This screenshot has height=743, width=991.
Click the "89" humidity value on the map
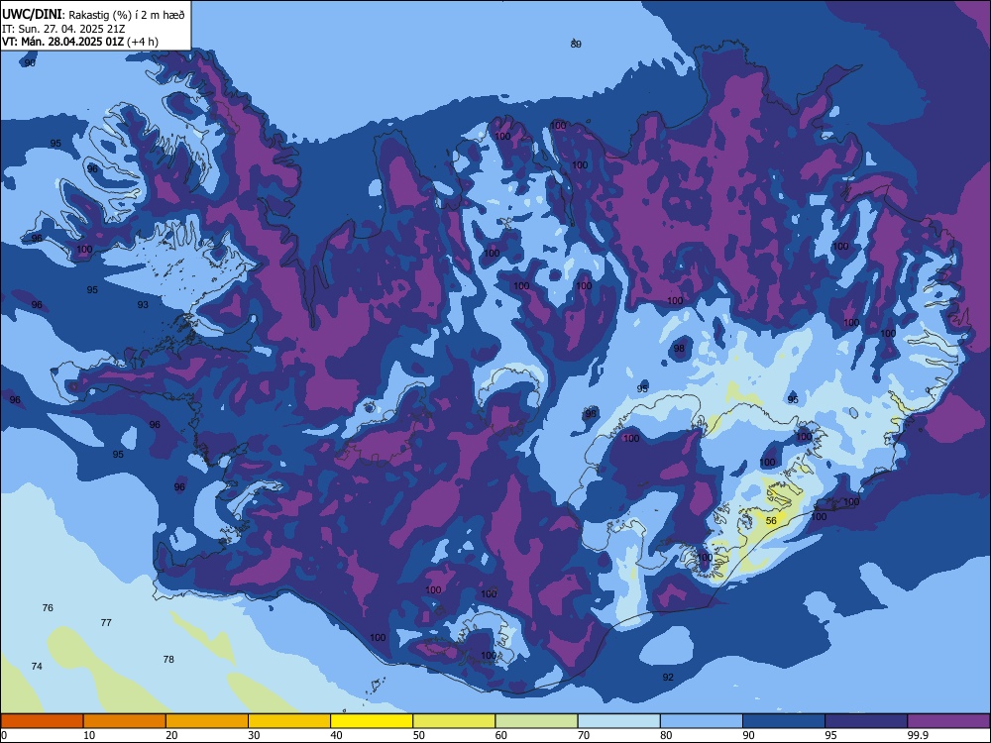coord(576,45)
